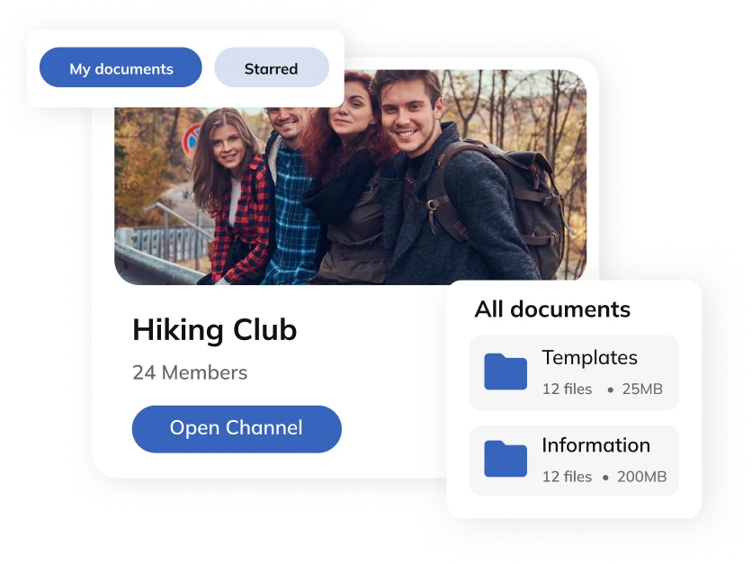Click the Open Channel button

point(237,429)
